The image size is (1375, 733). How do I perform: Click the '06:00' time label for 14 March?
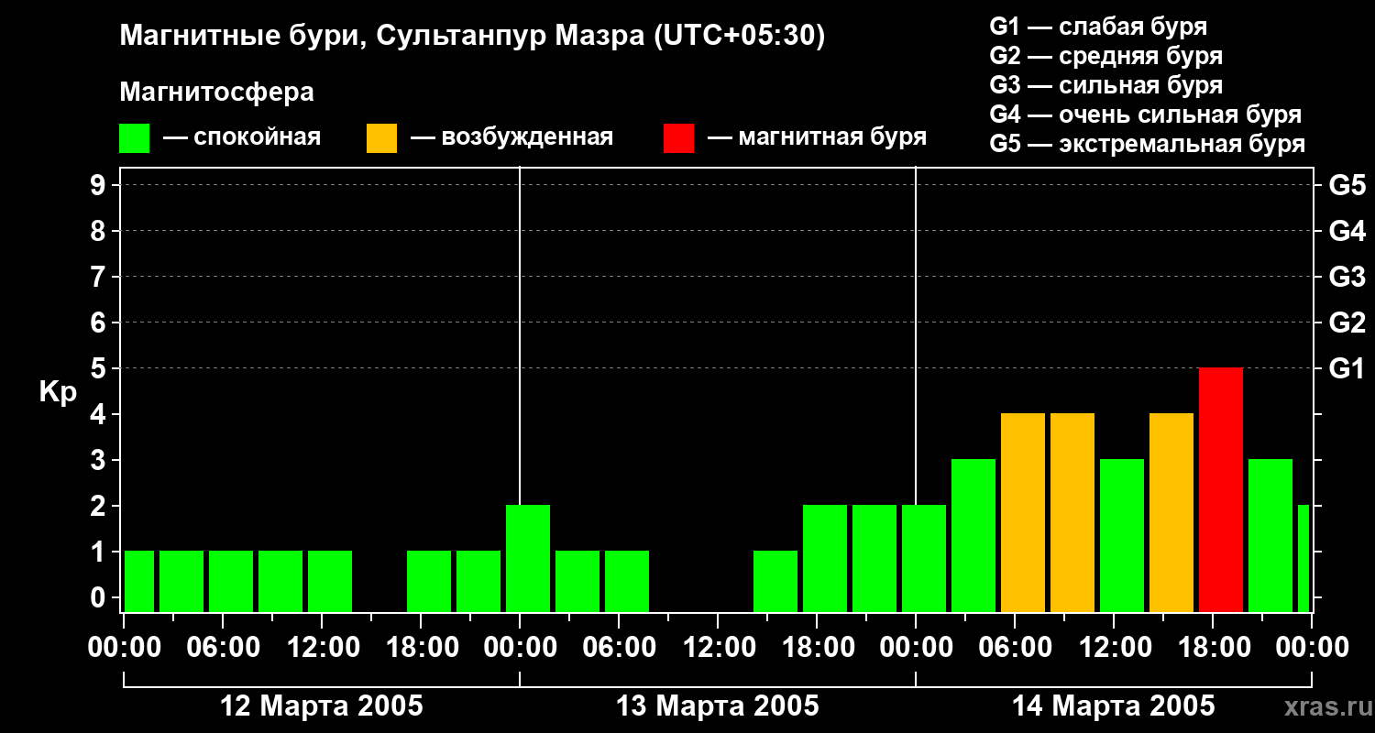coord(1015,648)
